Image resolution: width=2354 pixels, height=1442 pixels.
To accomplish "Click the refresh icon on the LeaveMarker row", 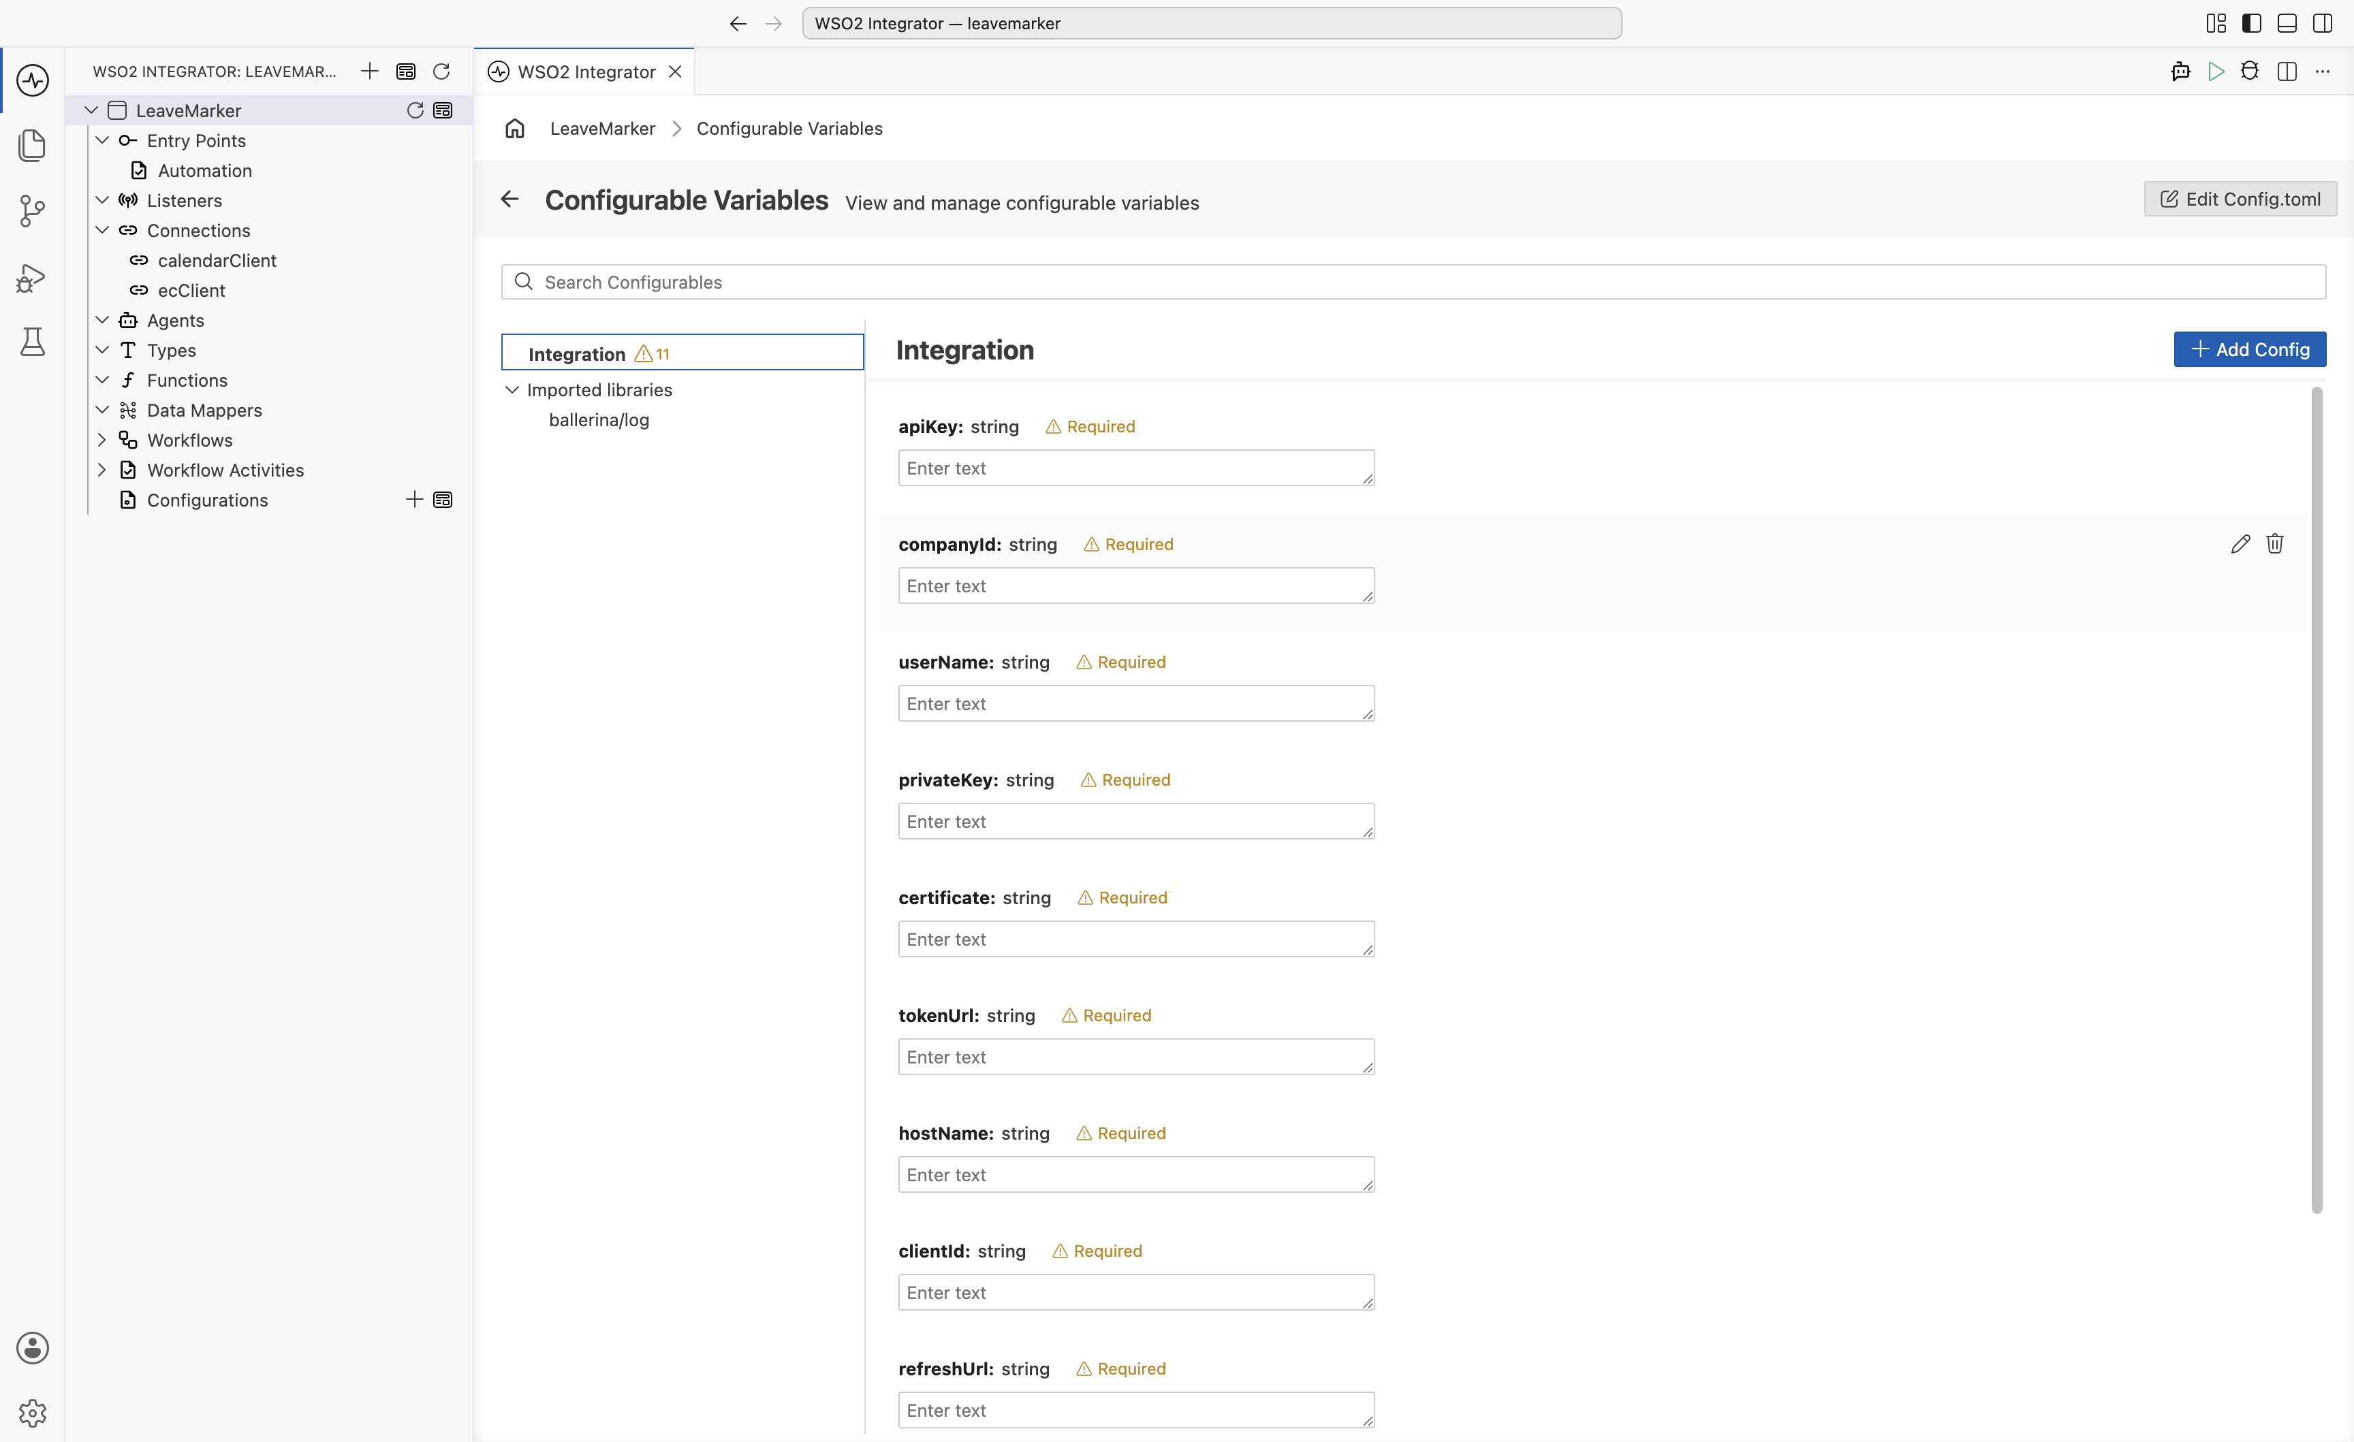I will coord(415,110).
